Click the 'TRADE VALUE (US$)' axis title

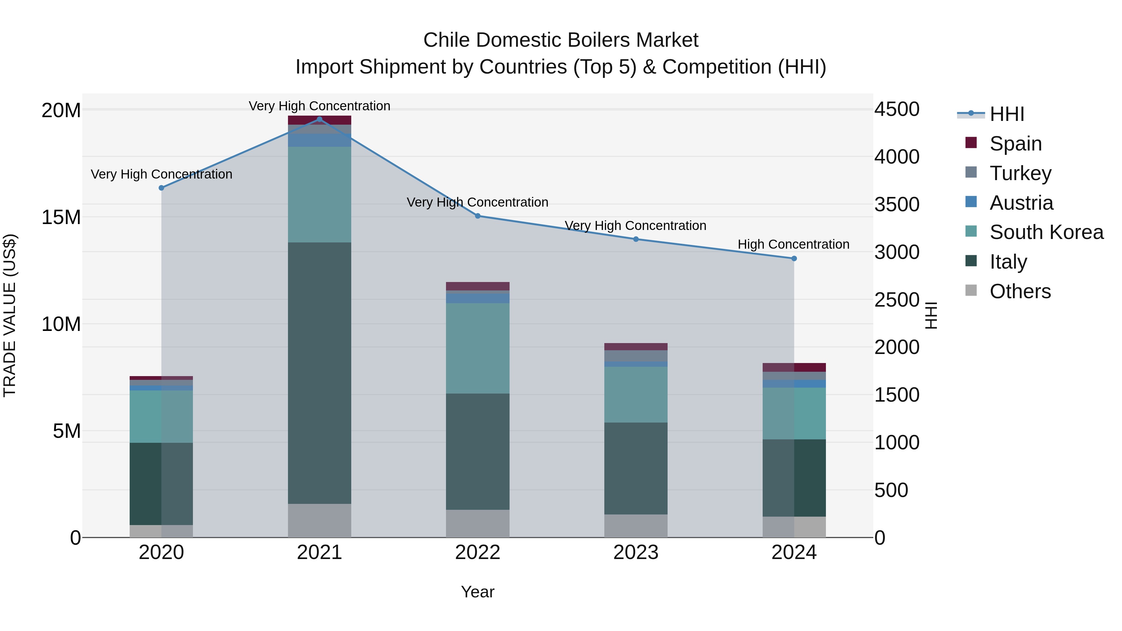(10, 315)
